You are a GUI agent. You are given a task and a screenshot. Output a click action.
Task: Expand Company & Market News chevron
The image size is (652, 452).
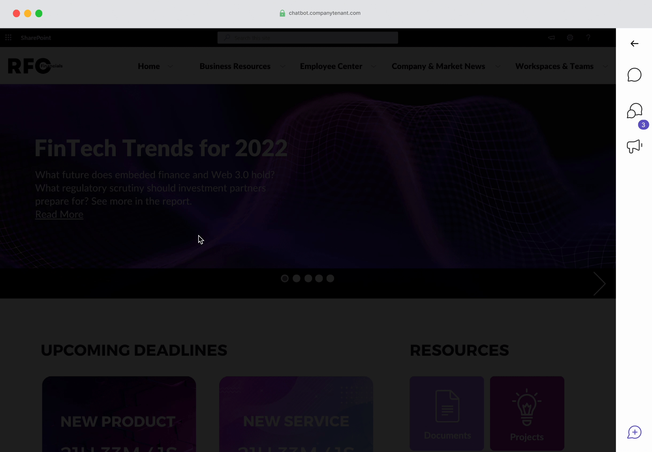coord(498,67)
